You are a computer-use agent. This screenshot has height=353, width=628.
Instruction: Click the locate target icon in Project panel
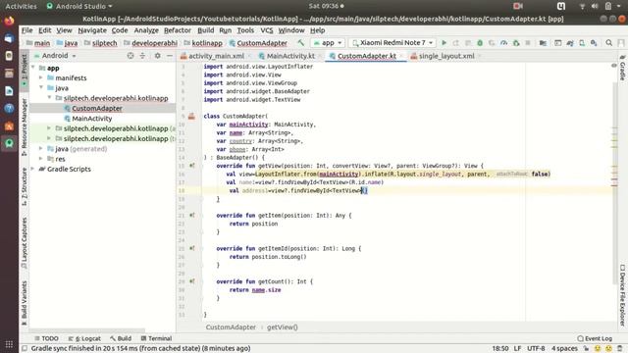pyautogui.click(x=131, y=56)
